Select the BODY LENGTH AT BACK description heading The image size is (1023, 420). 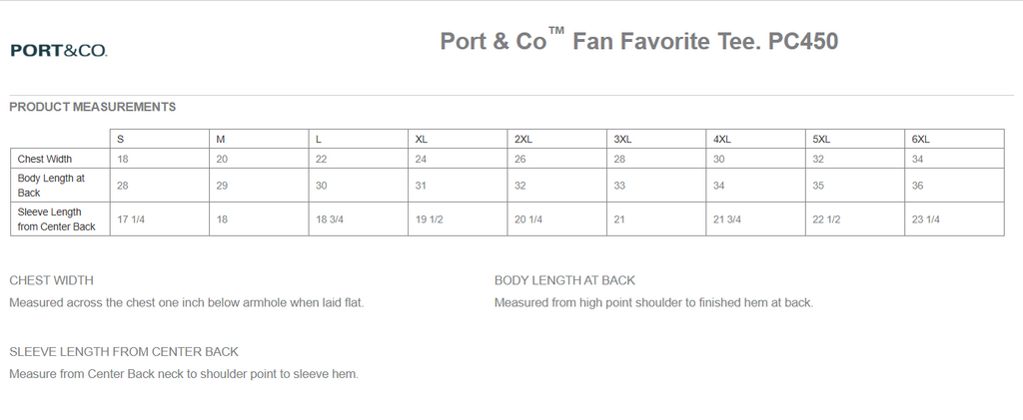564,280
